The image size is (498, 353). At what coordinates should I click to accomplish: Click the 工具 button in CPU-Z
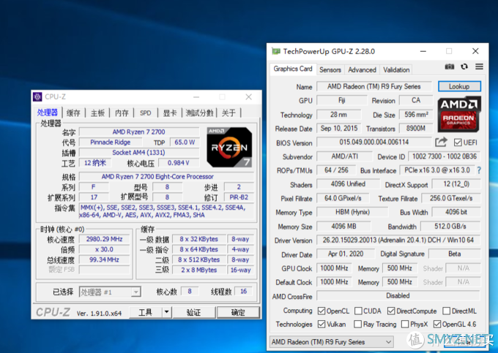click(146, 313)
